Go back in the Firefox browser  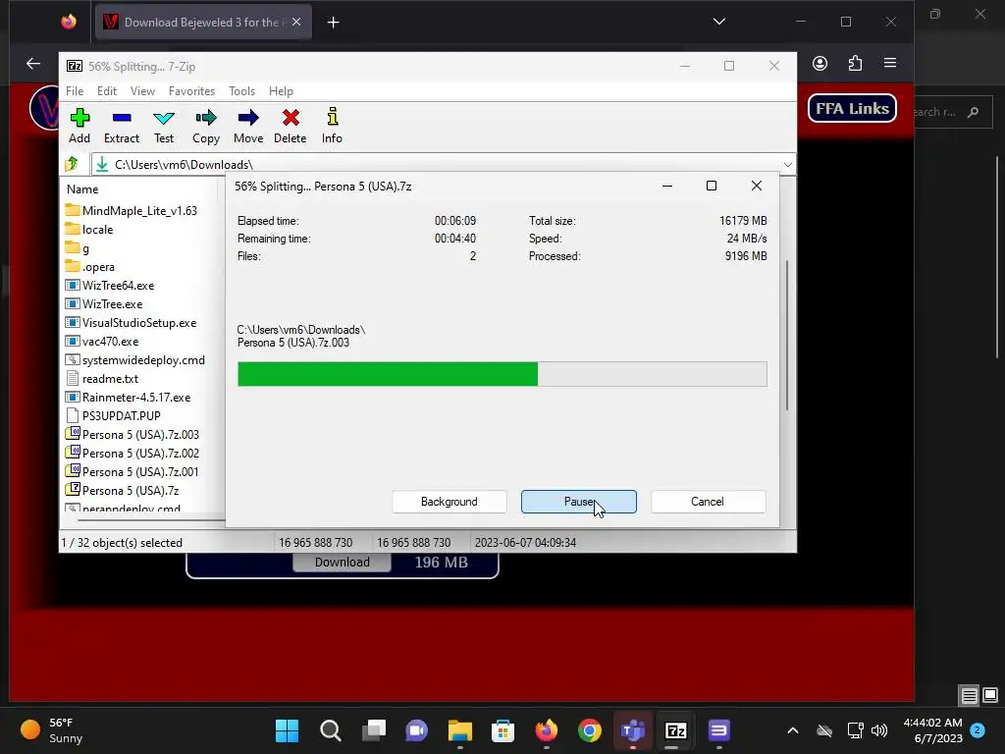point(33,63)
